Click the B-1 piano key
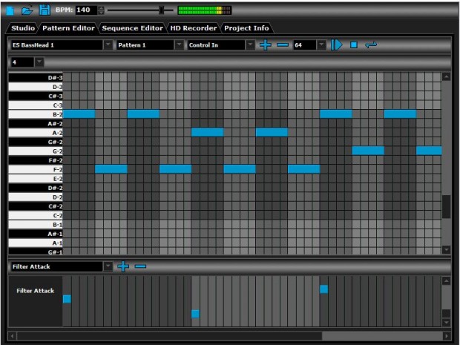 pyautogui.click(x=36, y=224)
